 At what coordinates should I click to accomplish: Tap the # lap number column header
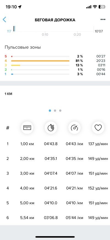pyautogui.click(x=8, y=128)
